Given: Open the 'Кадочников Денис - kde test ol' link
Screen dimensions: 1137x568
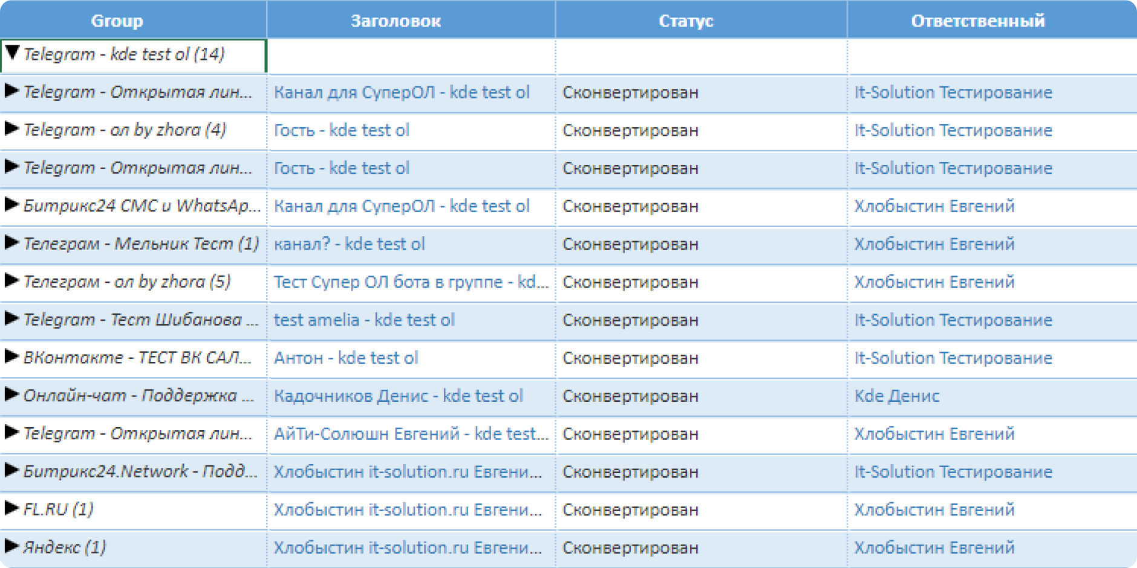Looking at the screenshot, I should point(399,396).
